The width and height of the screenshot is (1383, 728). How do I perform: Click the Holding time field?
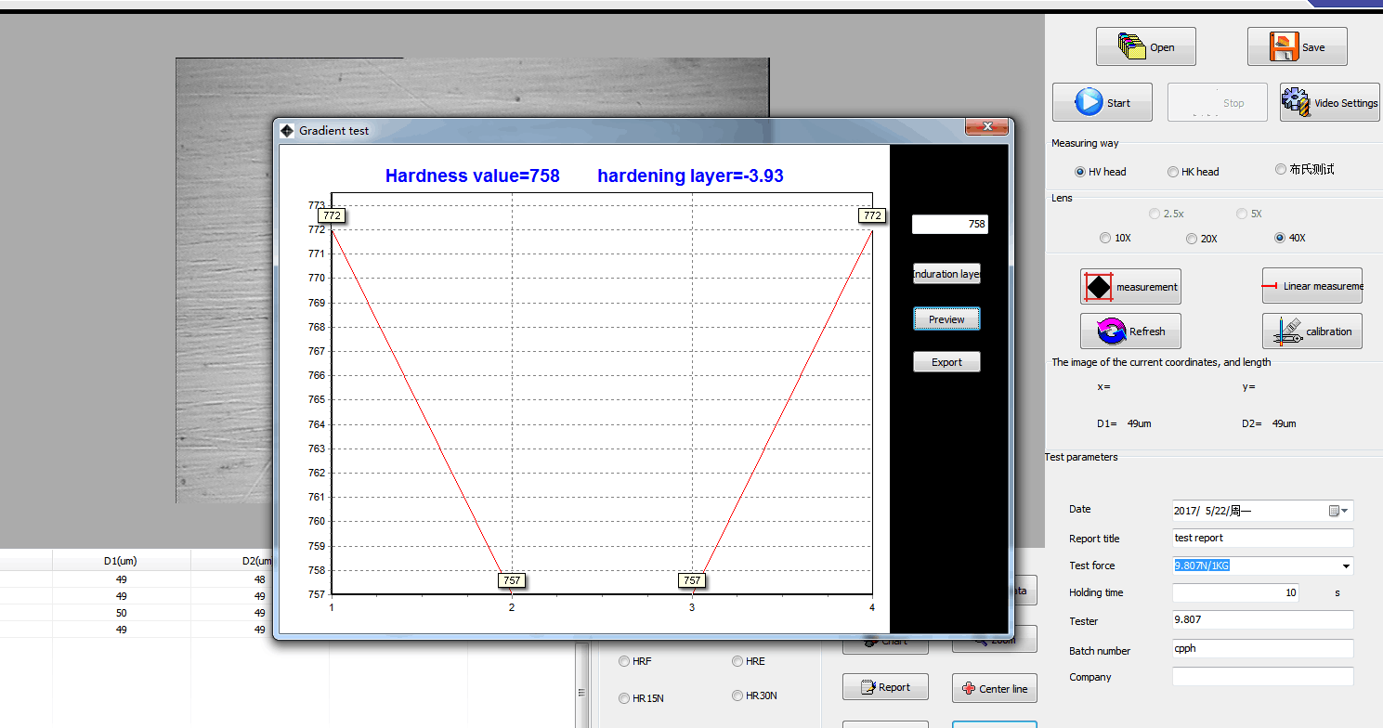pyautogui.click(x=1235, y=592)
